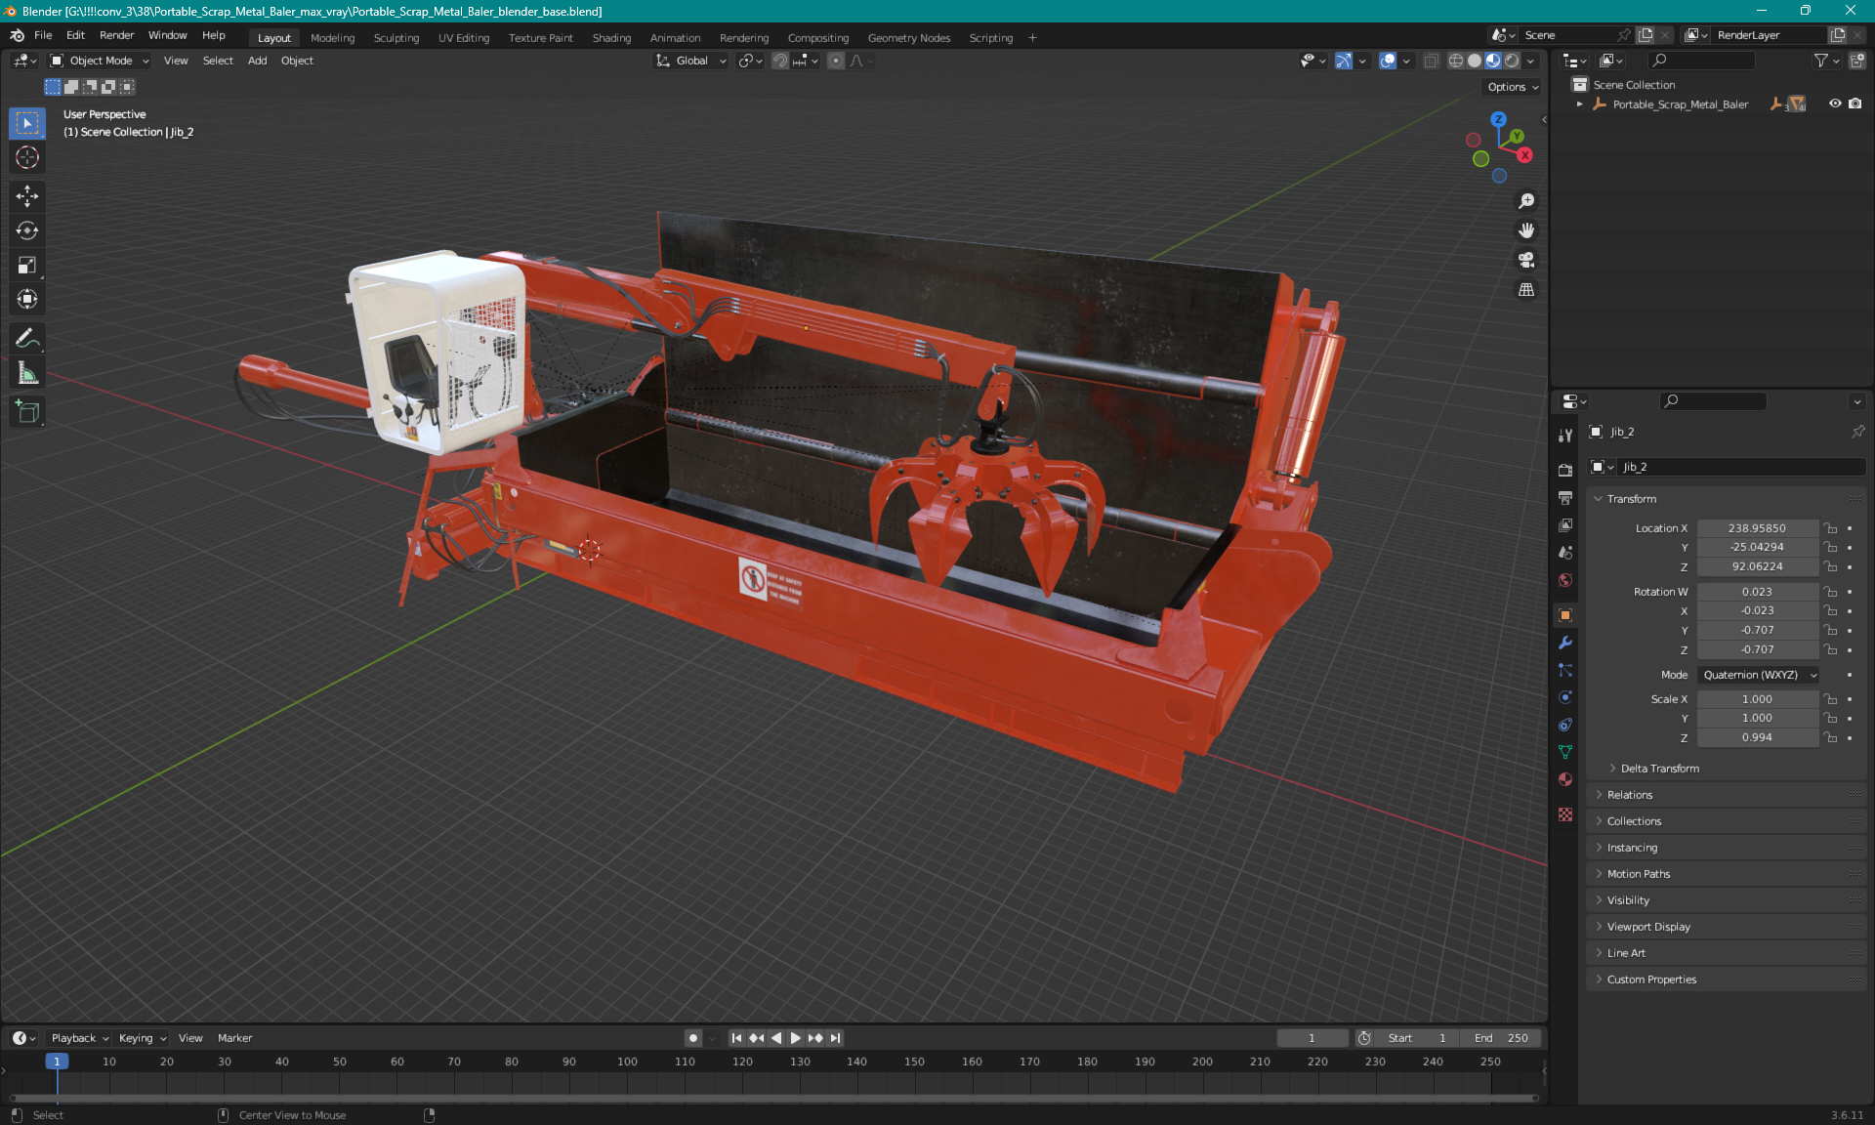Screen dimensions: 1875x1125
Task: Open the Render properties tab
Action: [1565, 470]
